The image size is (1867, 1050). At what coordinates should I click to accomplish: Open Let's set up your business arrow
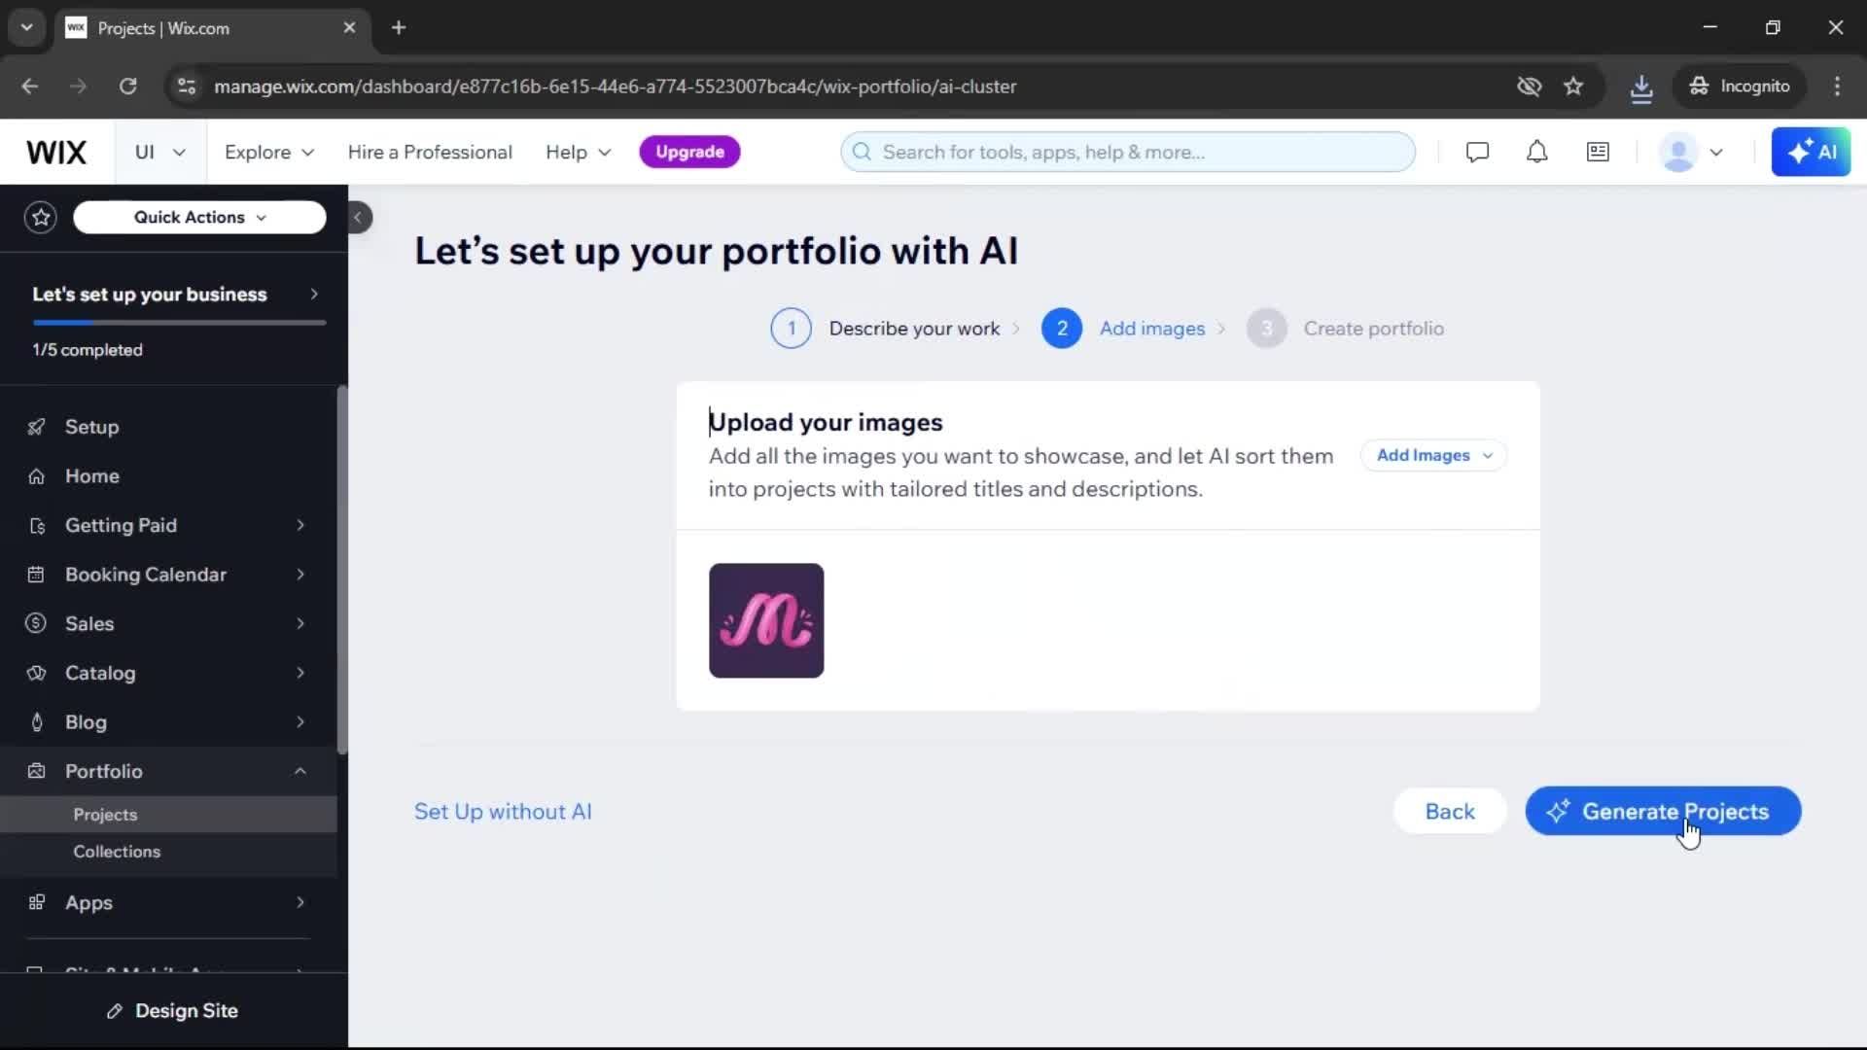[313, 294]
